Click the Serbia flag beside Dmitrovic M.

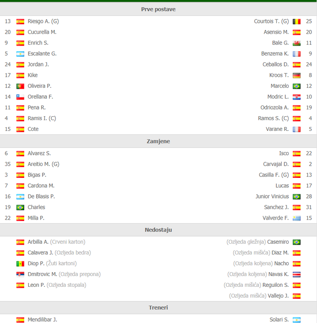click(x=20, y=274)
